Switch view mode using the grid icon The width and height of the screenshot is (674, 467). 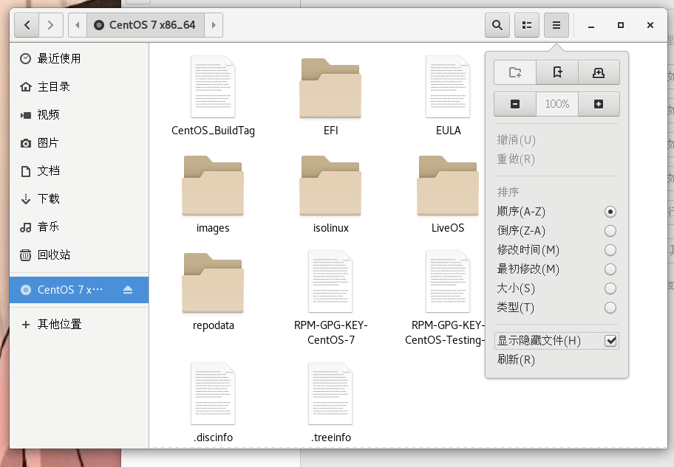coord(526,24)
